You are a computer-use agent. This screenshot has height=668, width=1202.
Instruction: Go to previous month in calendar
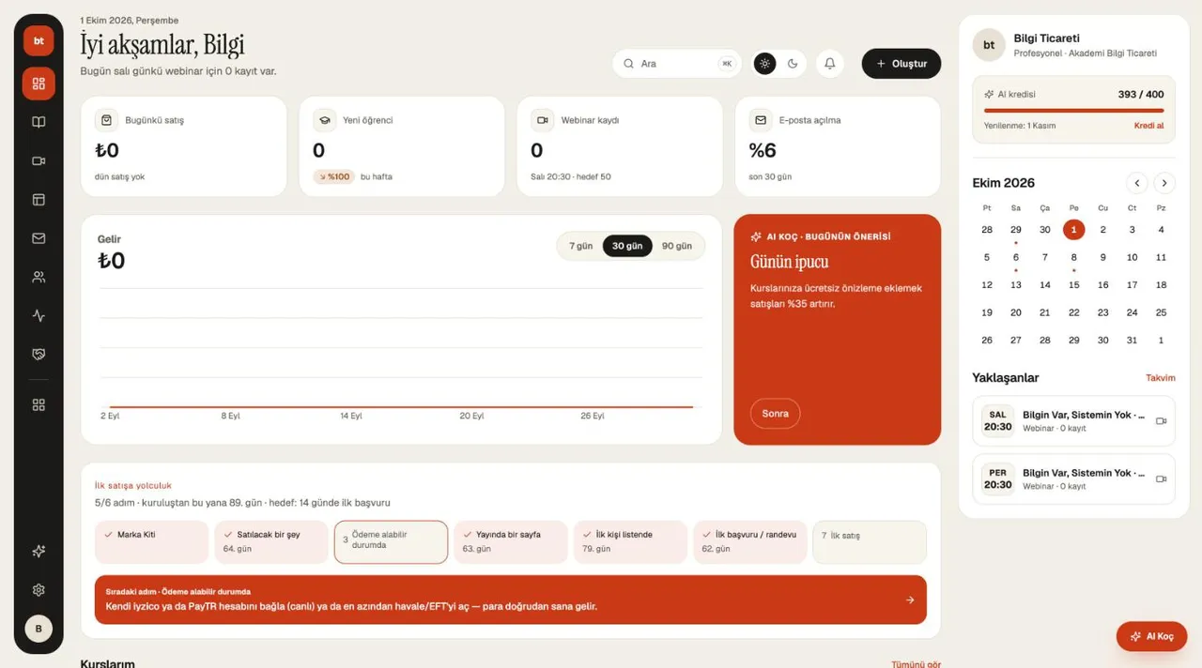click(x=1137, y=183)
